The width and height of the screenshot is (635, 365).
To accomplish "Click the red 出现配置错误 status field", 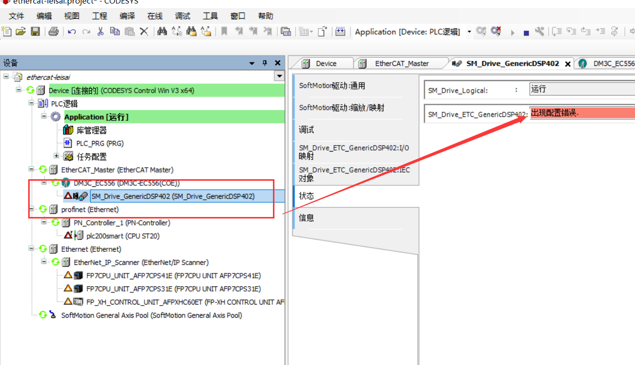I will (x=582, y=113).
